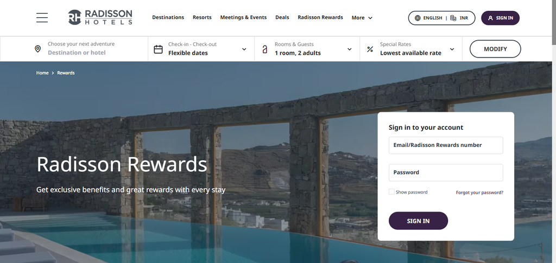Viewport: 556px width, 263px height.
Task: Follow the Forgot your password link
Action: pyautogui.click(x=479, y=193)
